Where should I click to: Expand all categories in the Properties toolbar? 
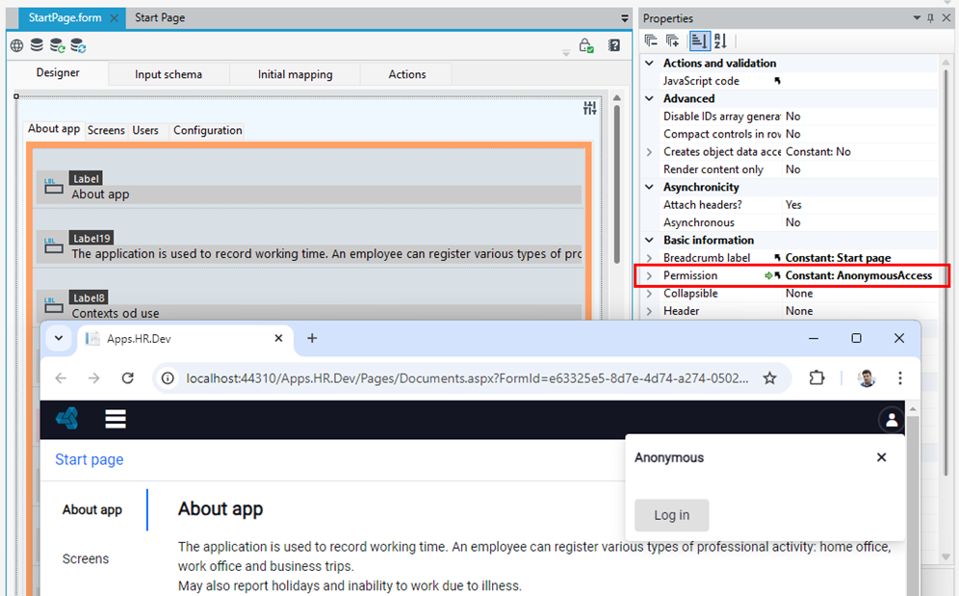pyautogui.click(x=672, y=41)
